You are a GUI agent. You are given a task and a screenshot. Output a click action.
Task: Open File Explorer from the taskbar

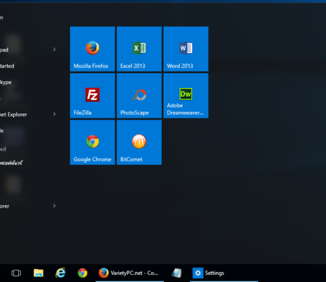tap(38, 273)
